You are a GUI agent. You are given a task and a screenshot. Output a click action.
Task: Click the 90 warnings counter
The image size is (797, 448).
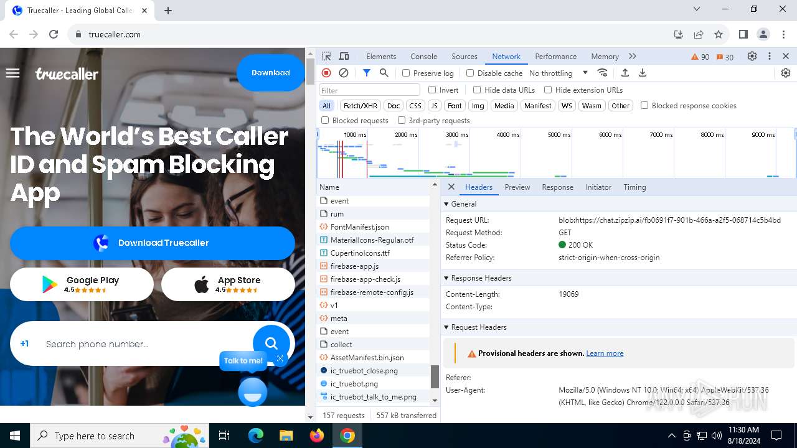tap(700, 57)
